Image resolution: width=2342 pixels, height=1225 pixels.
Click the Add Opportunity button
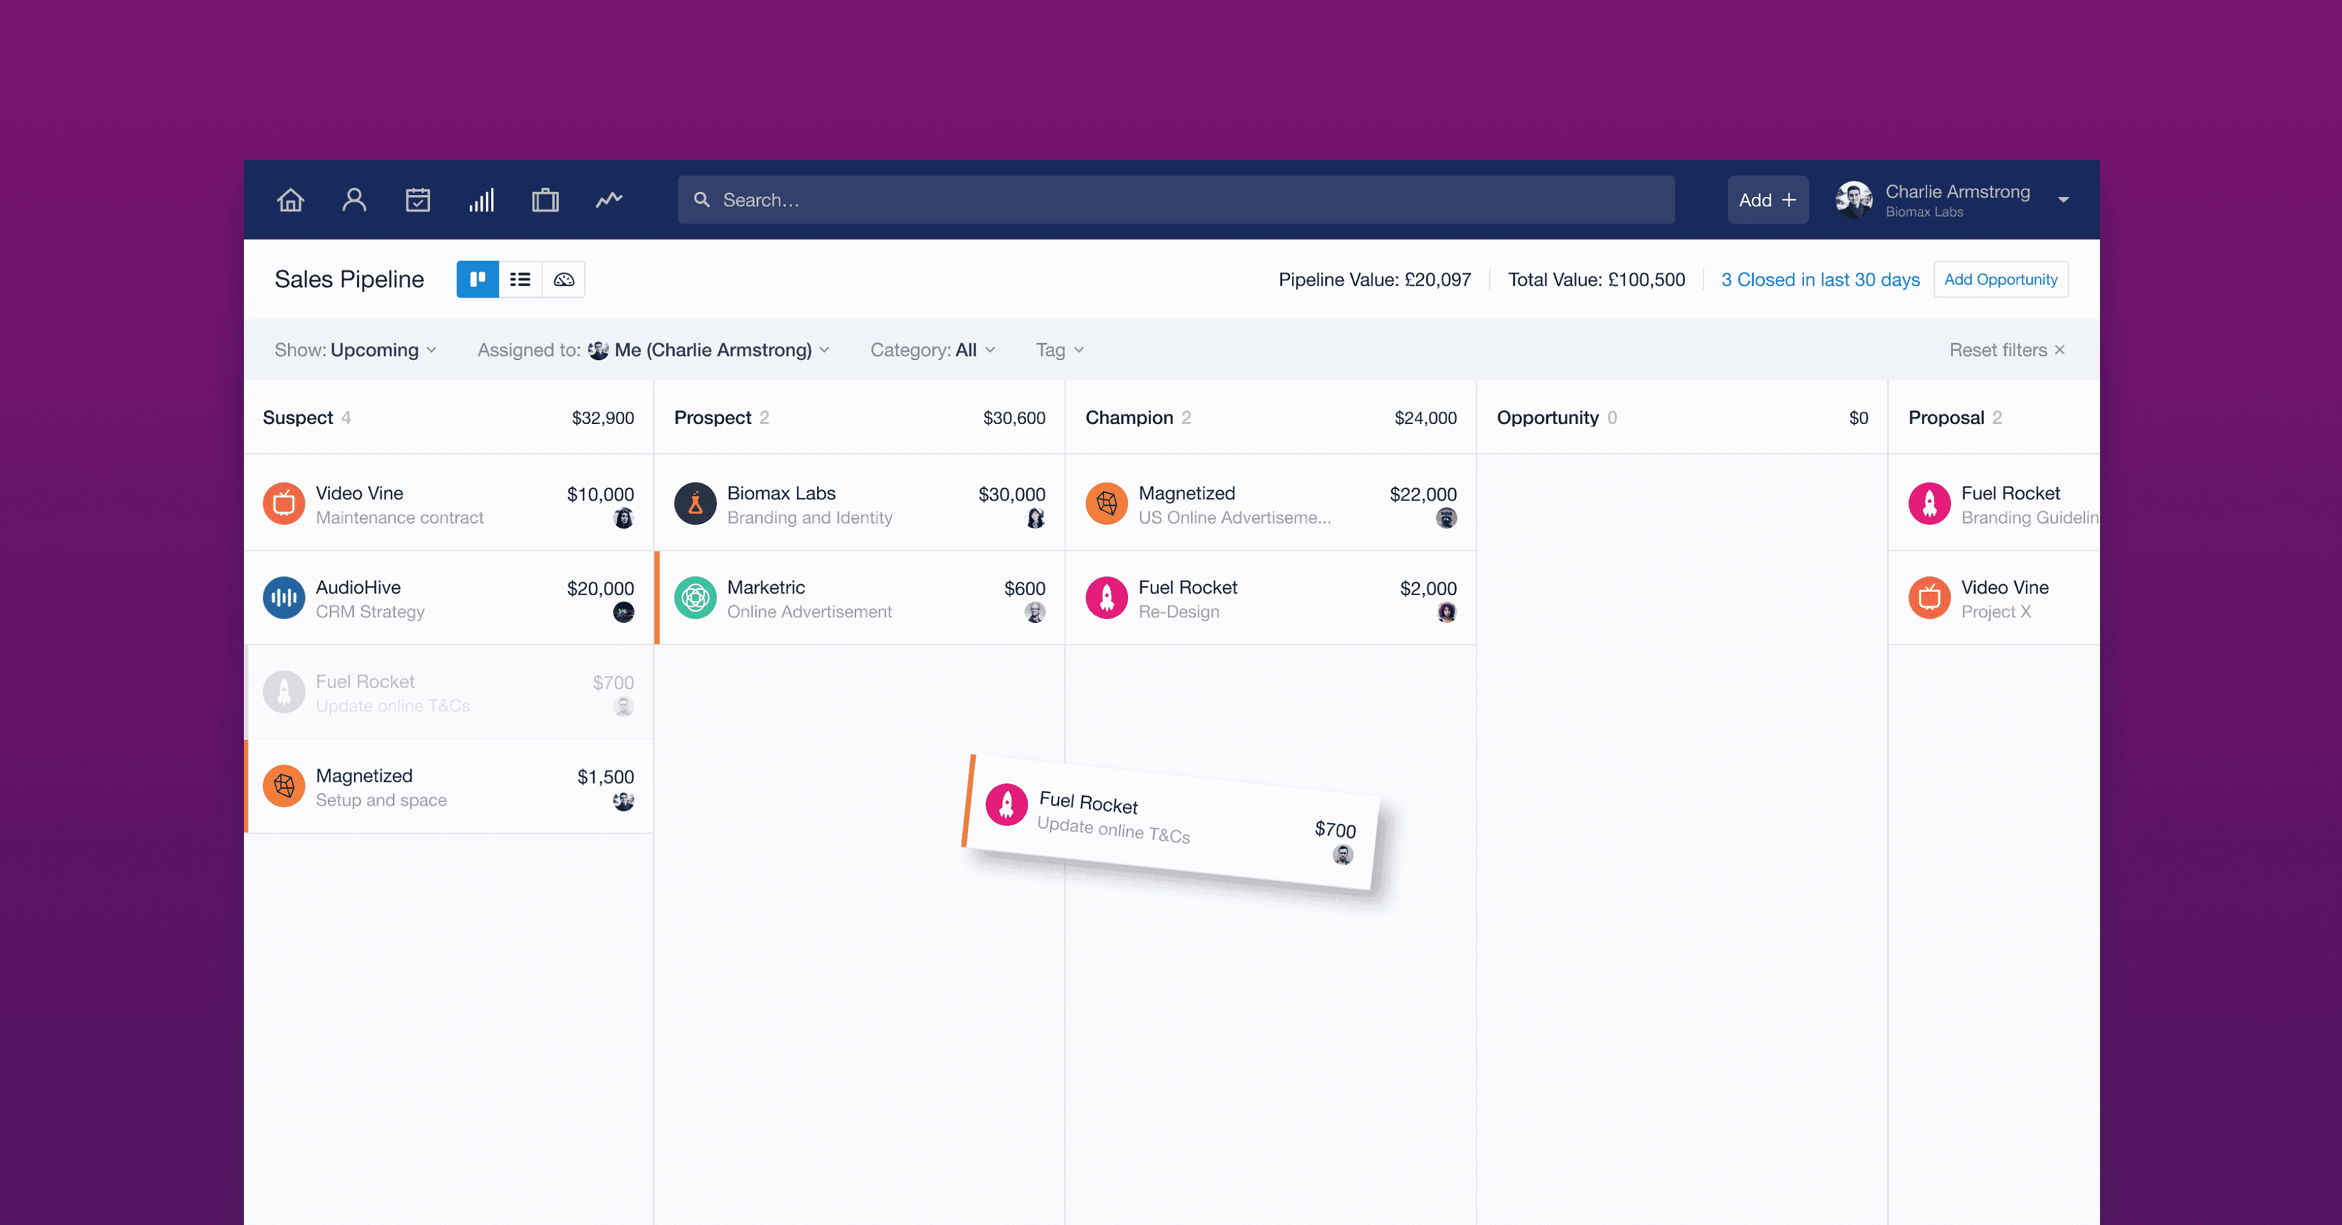pos(2000,279)
